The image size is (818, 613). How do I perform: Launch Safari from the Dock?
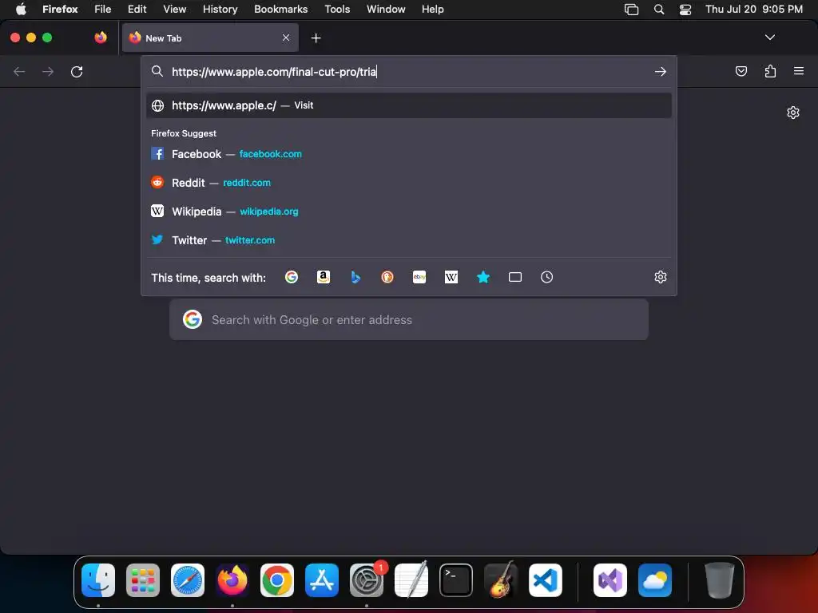pos(188,580)
